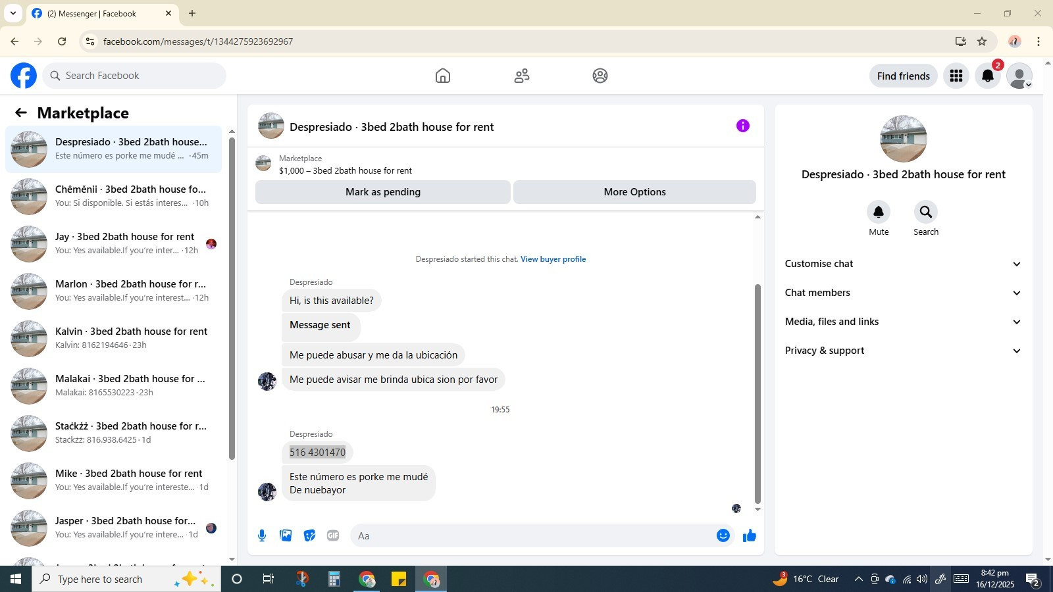Viewport: 1053px width, 592px height.
Task: Open Friends icon in top navigation
Action: pyautogui.click(x=522, y=76)
